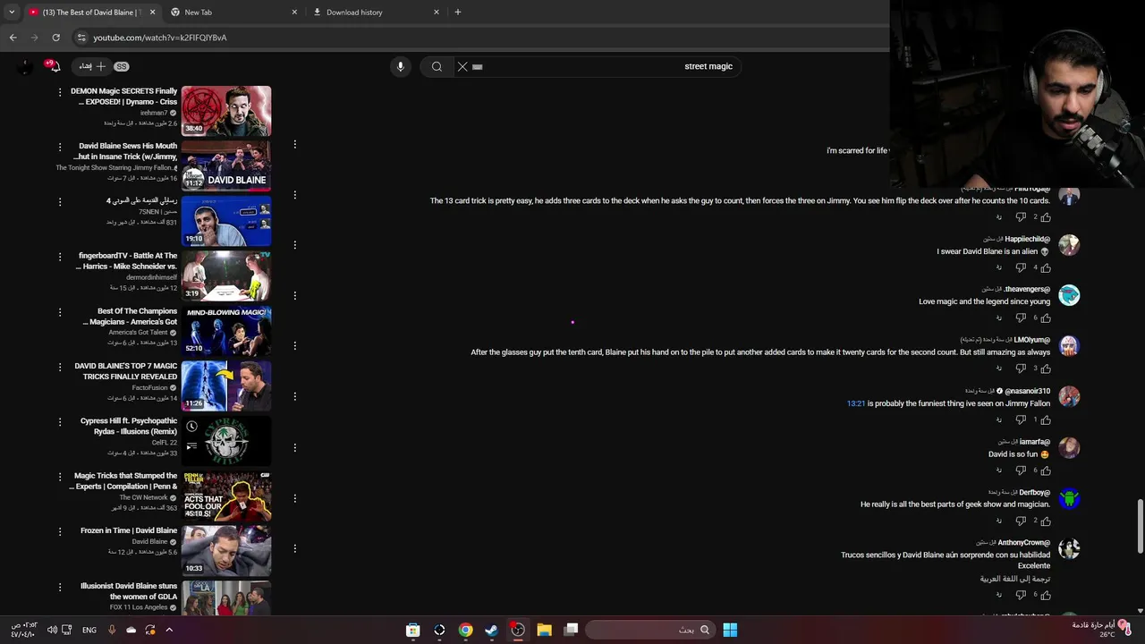This screenshot has height=644, width=1145.
Task: Open Happiiechild's profile avatar
Action: click(1069, 245)
